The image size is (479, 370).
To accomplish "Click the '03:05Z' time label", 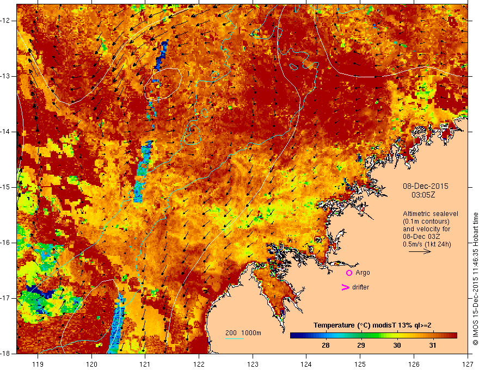I will coord(423,195).
